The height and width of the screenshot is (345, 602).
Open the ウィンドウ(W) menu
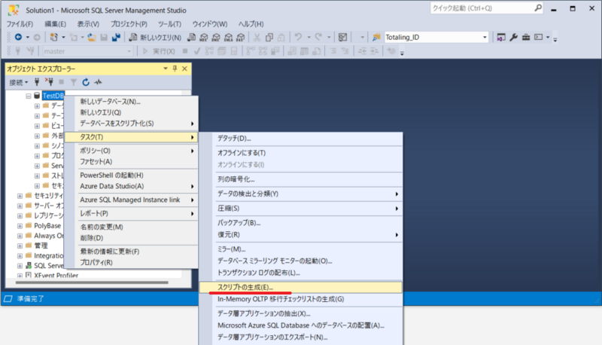(x=210, y=24)
